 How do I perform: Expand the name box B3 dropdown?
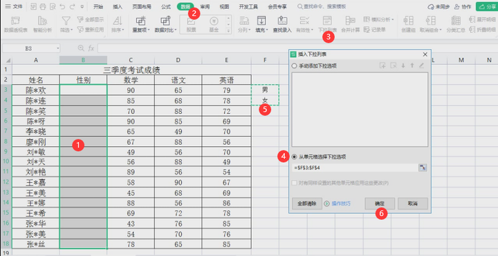click(58, 48)
